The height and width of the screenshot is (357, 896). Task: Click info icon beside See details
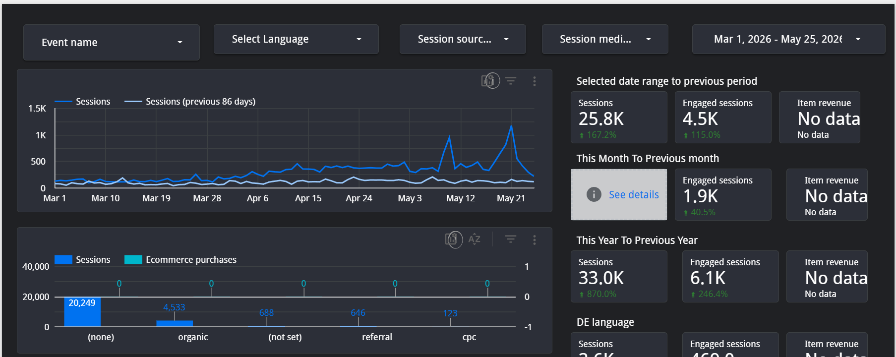(594, 194)
